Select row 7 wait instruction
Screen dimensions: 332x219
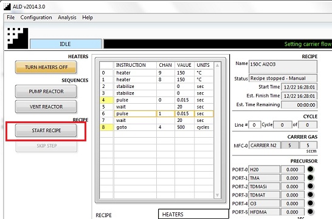coord(135,120)
